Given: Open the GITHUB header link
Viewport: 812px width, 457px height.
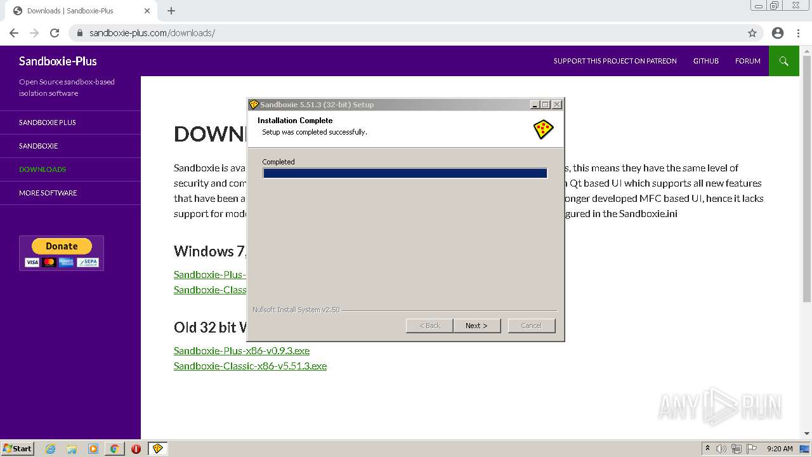Looking at the screenshot, I should 706,61.
